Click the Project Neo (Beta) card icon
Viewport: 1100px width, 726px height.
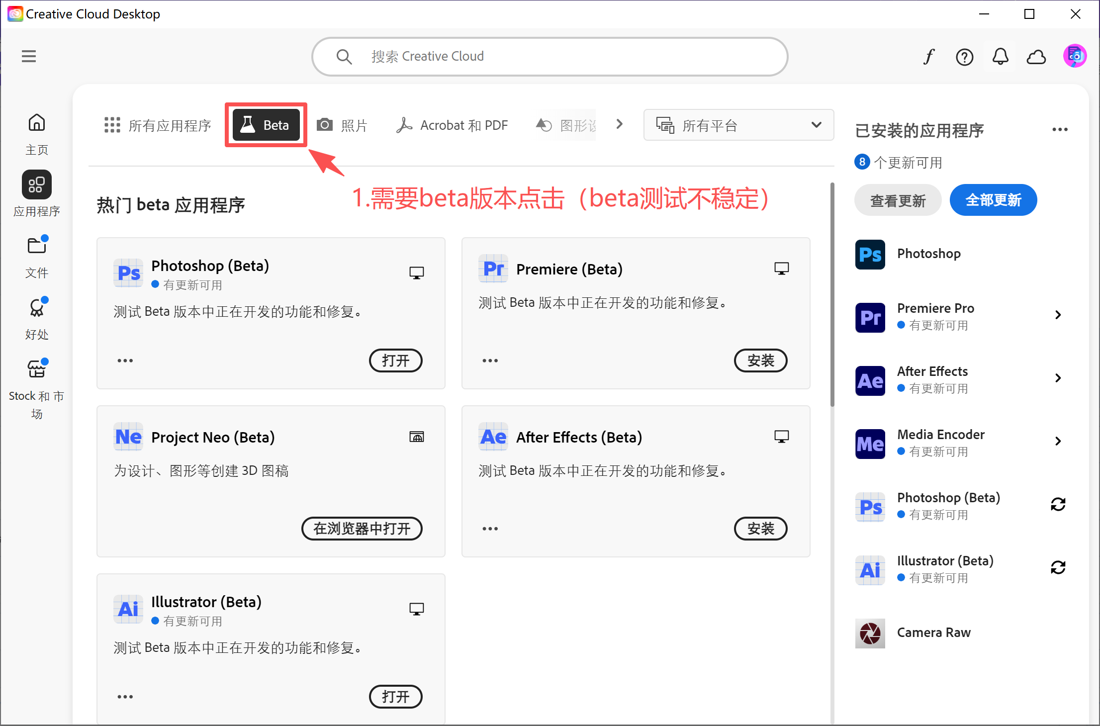(x=128, y=437)
